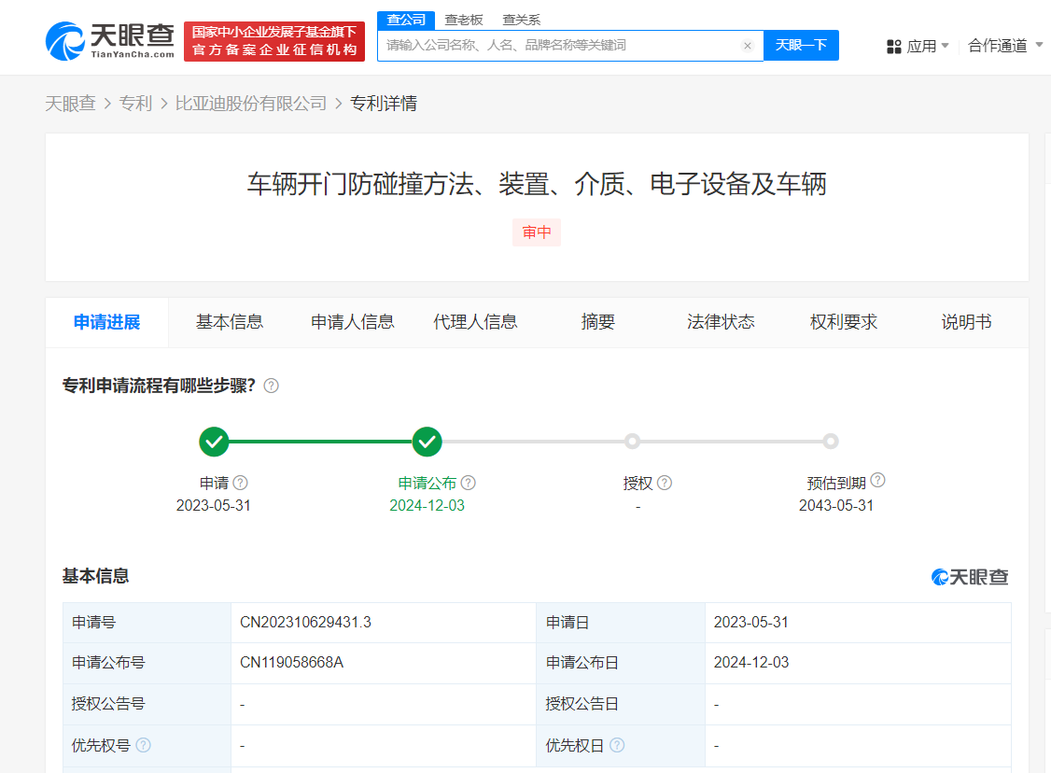Image resolution: width=1051 pixels, height=773 pixels.
Task: Switch to 查老板 search tab
Action: tap(464, 20)
